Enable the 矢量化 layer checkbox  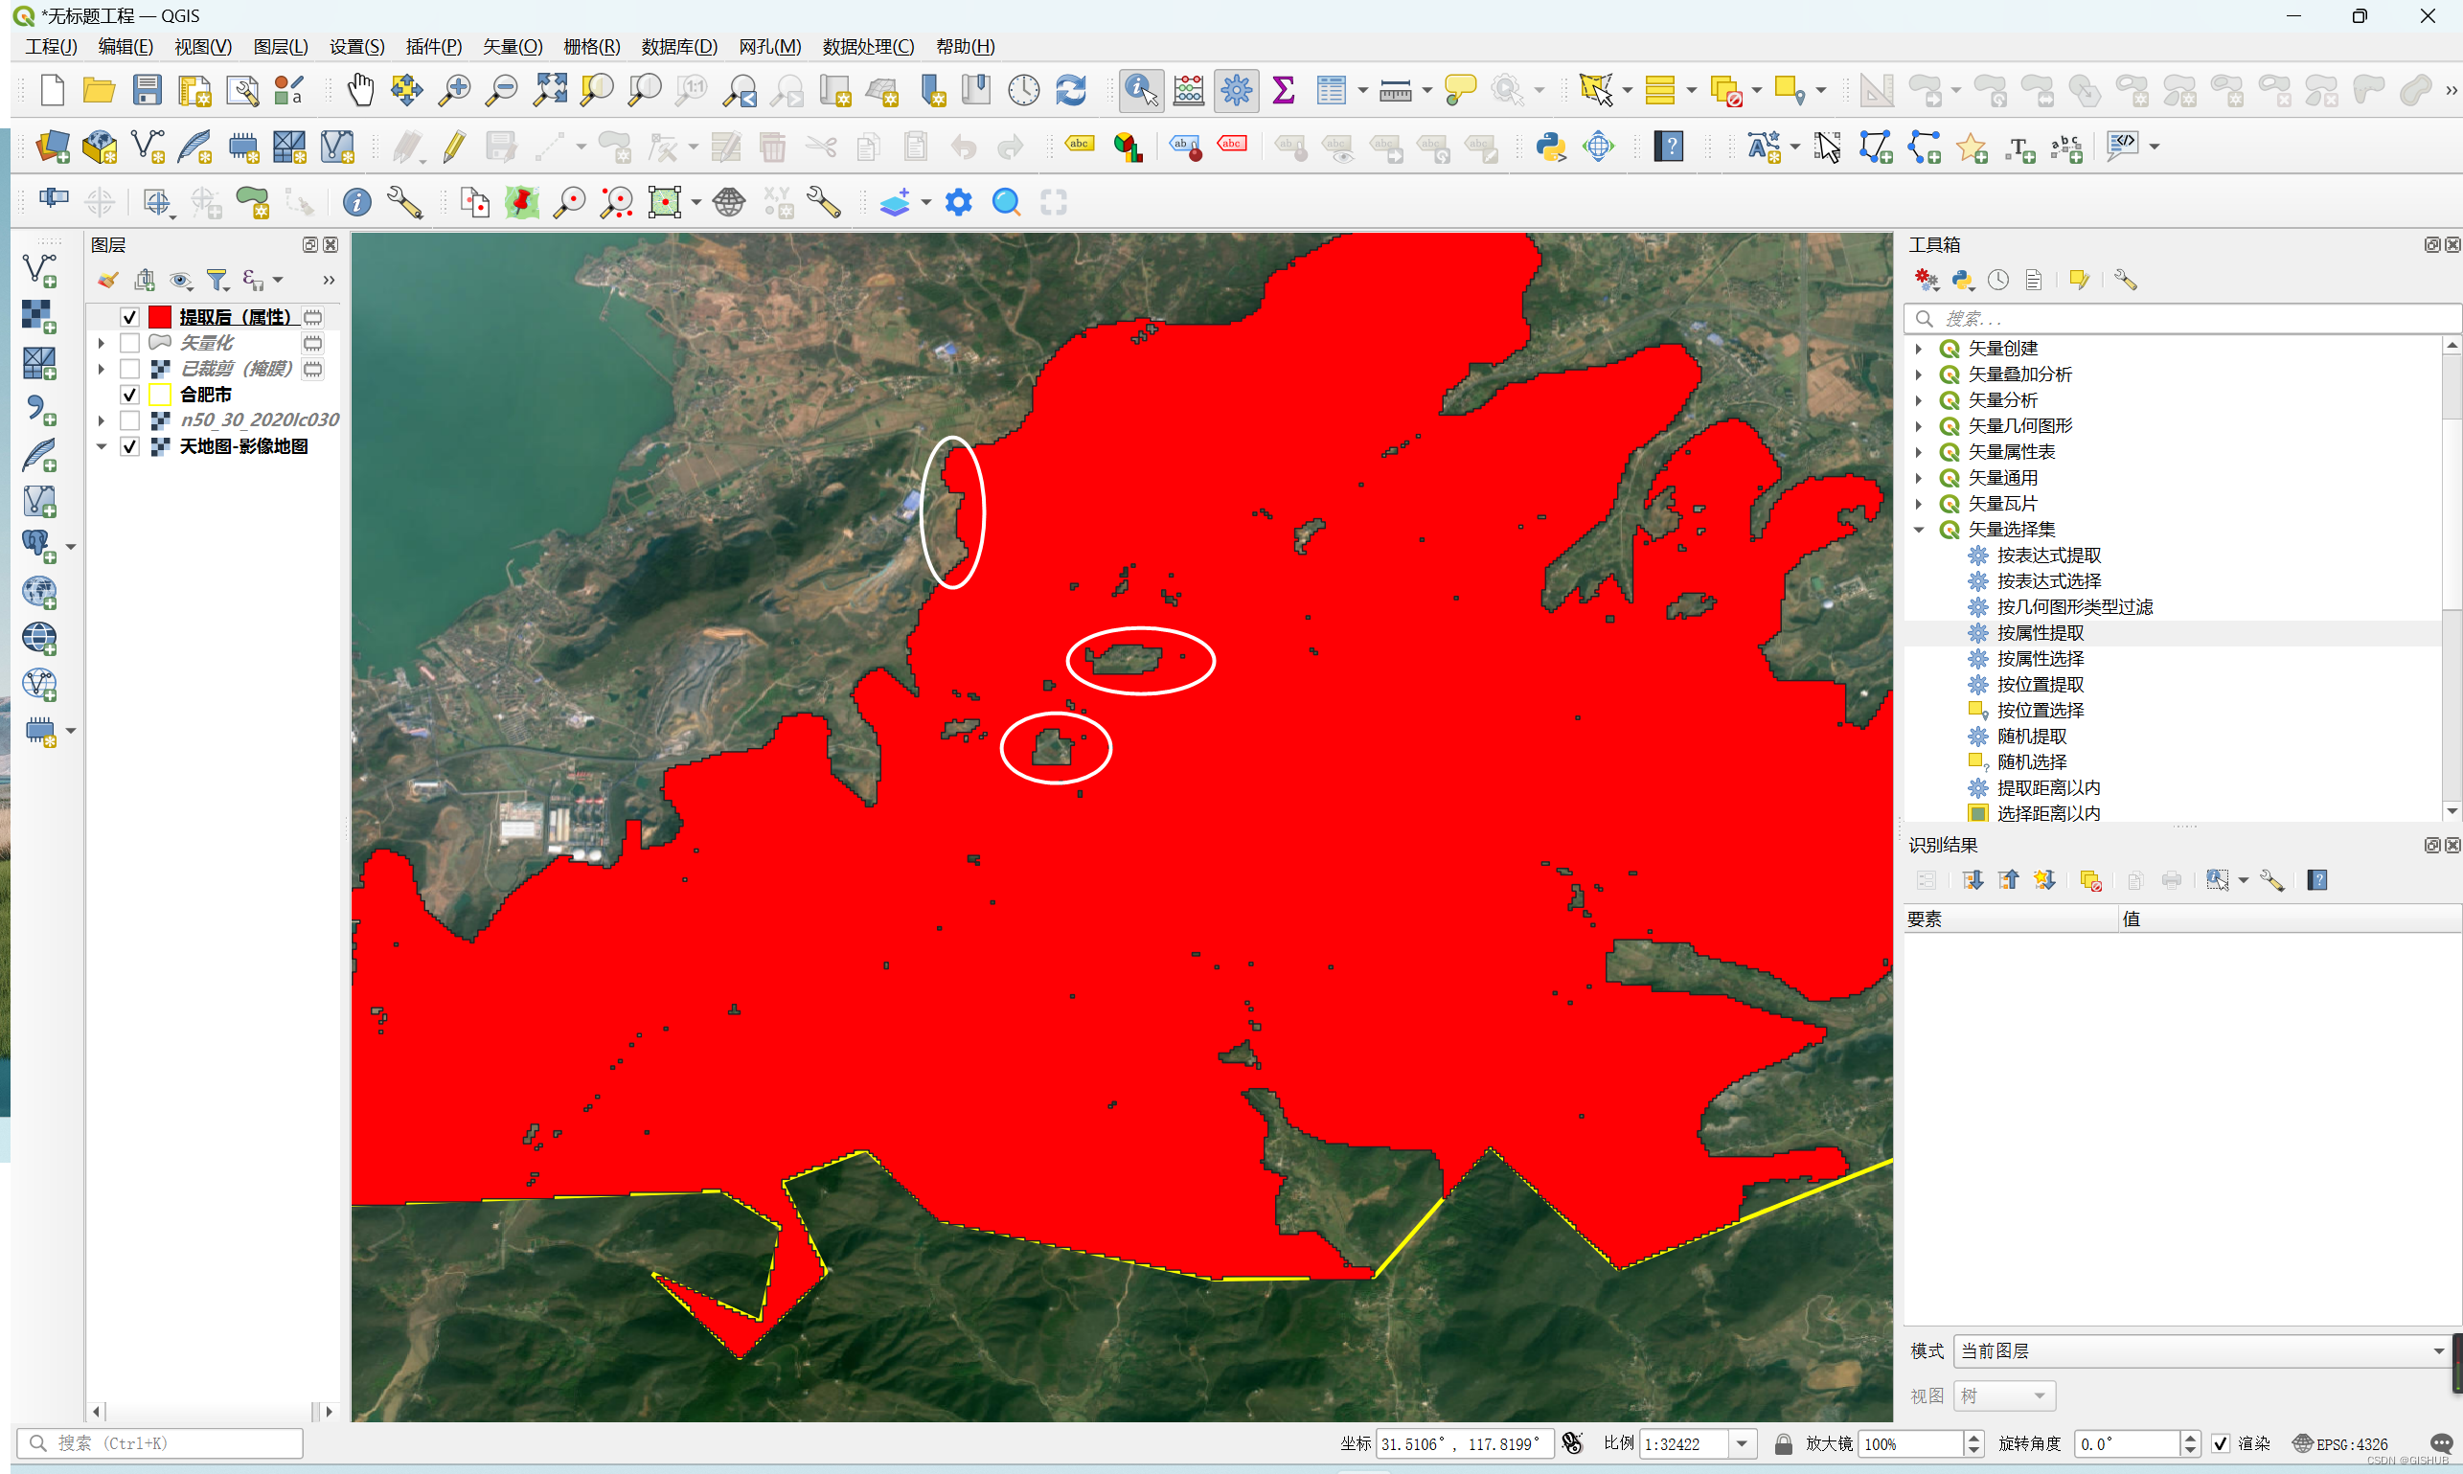[x=129, y=343]
